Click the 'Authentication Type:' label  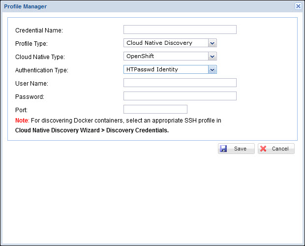42,70
